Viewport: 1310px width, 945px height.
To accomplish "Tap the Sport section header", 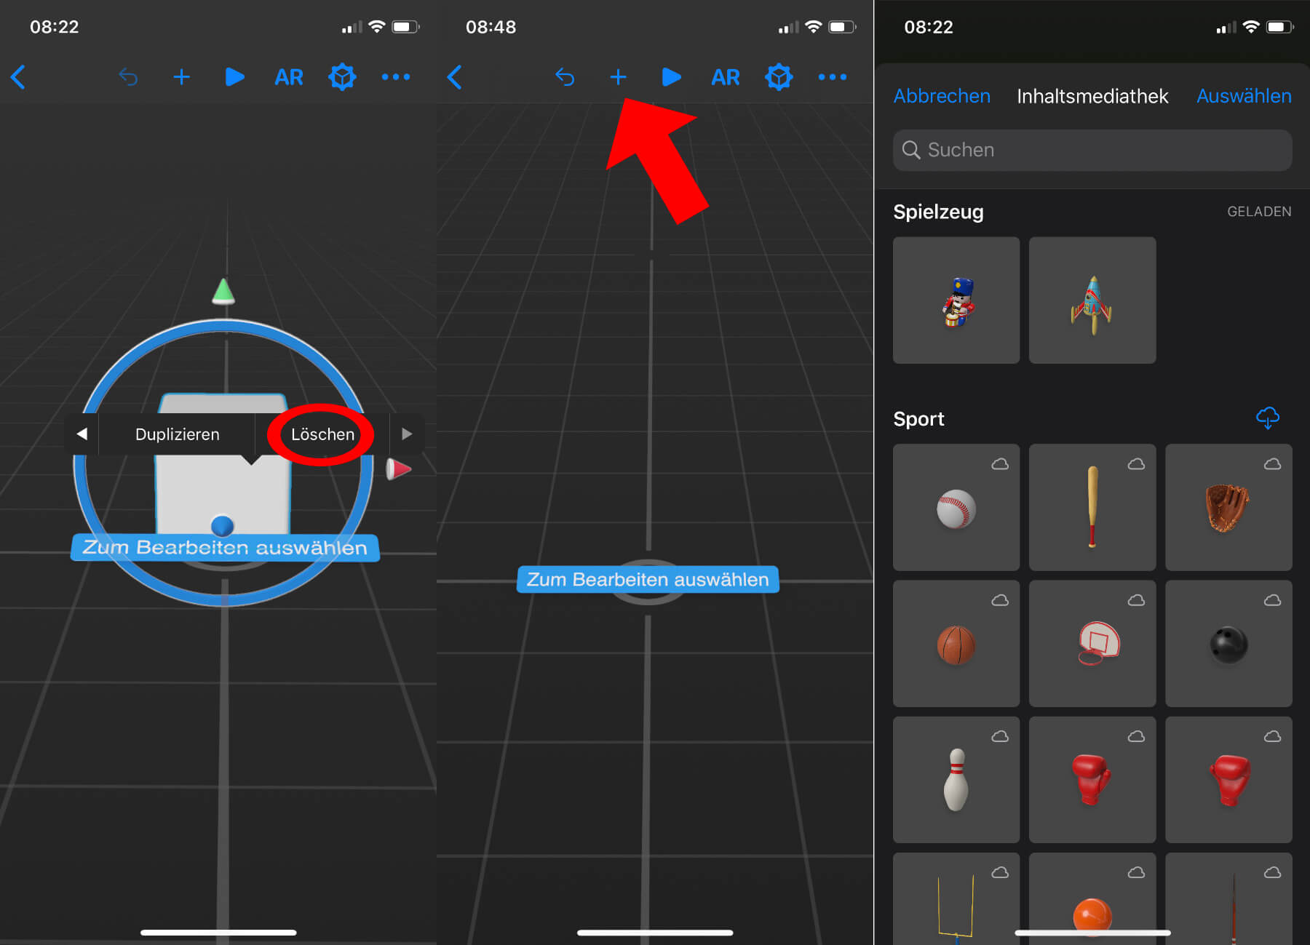I will [918, 419].
